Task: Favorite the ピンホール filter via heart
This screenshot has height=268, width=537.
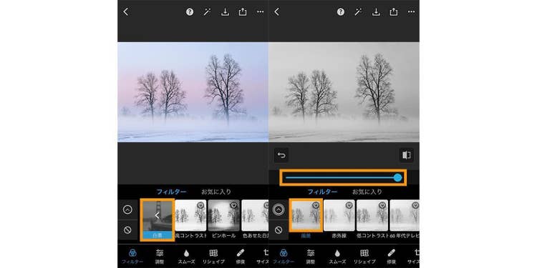Action: pos(234,205)
